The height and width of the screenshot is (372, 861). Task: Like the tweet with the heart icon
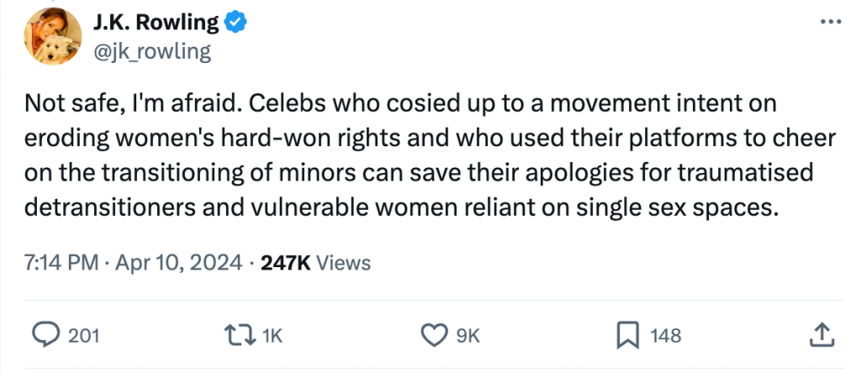(x=432, y=335)
